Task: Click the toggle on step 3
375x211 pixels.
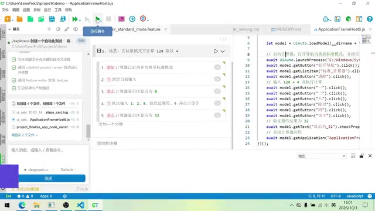Action: (x=217, y=91)
